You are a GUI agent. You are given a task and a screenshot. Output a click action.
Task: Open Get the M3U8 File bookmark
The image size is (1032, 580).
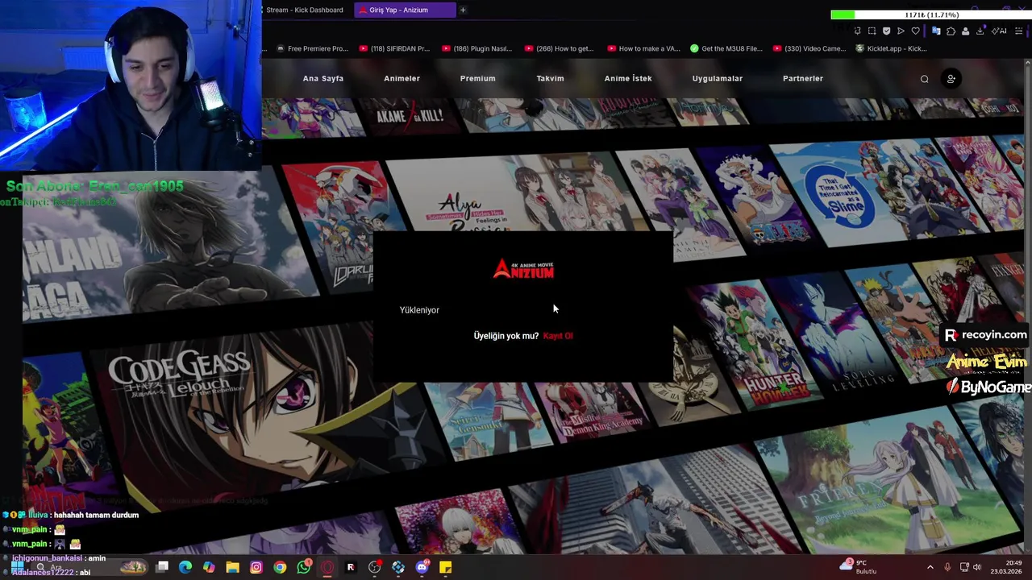coord(726,48)
